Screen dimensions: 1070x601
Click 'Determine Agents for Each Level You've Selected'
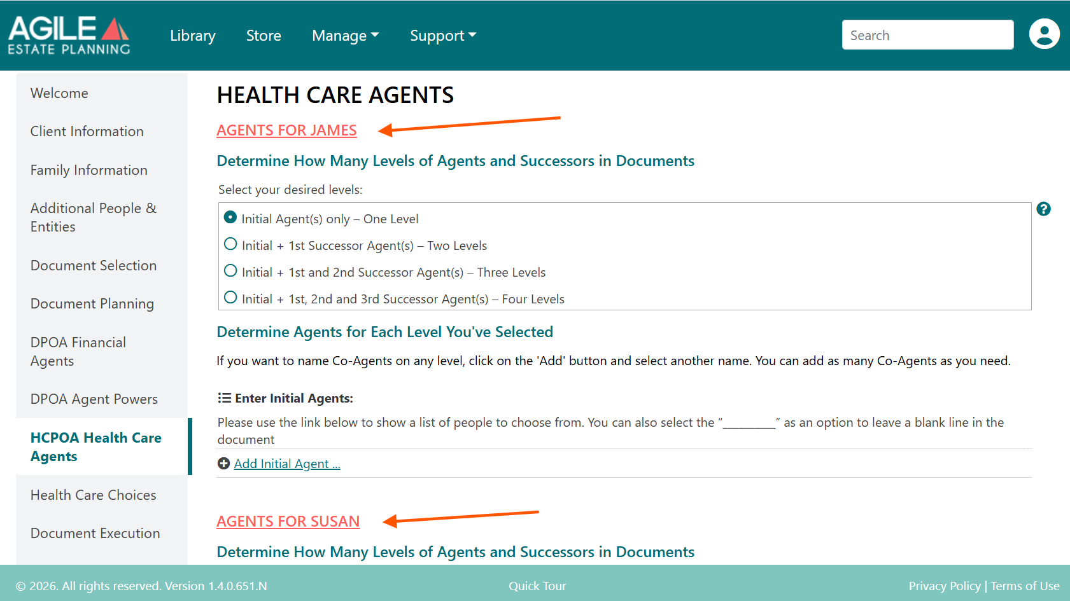(x=385, y=332)
